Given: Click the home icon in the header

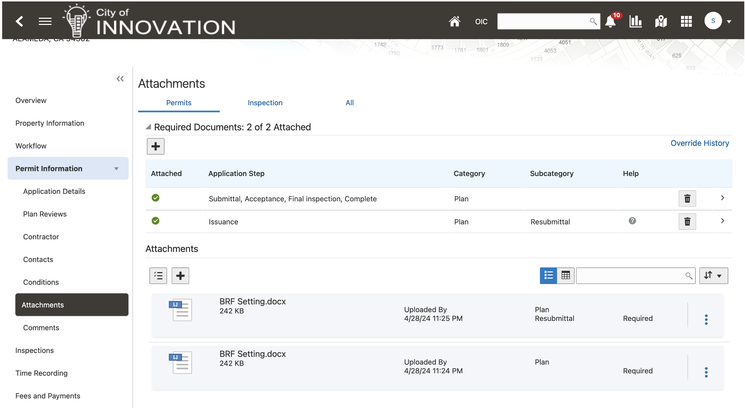Looking at the screenshot, I should [x=455, y=21].
